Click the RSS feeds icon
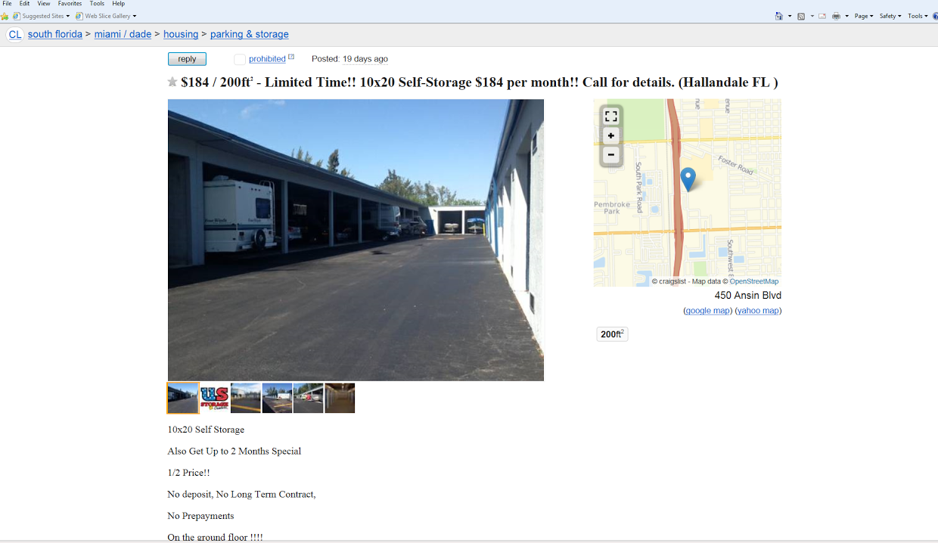 click(801, 16)
